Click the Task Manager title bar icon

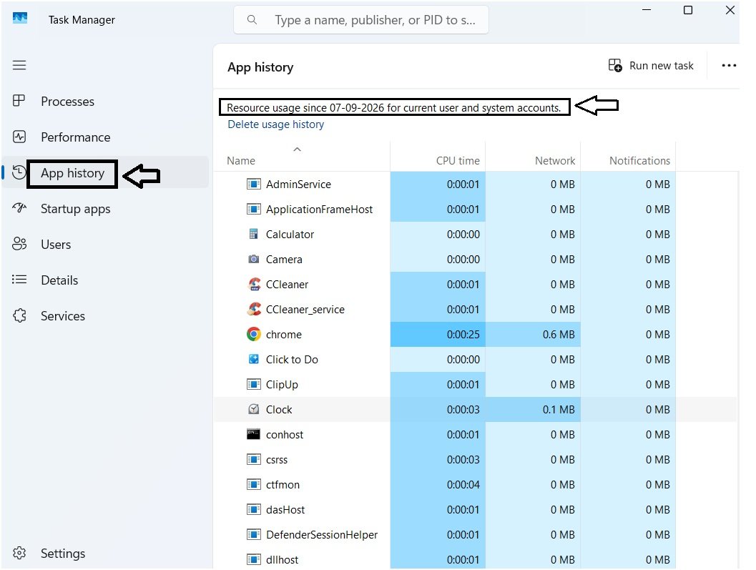click(x=20, y=18)
